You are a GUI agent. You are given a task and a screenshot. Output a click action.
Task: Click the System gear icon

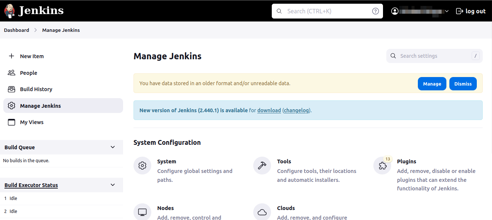pyautogui.click(x=142, y=166)
